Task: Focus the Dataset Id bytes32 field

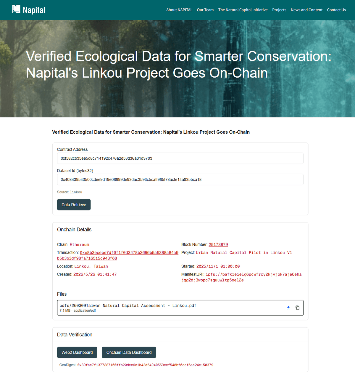Action: tap(180, 180)
